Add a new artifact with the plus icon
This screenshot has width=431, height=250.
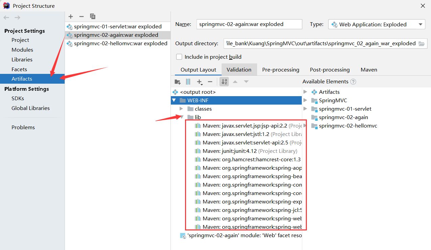pyautogui.click(x=70, y=16)
